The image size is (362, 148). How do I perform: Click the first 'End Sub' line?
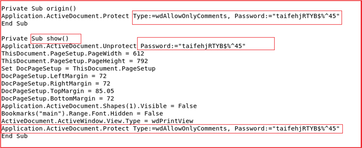tap(14, 23)
